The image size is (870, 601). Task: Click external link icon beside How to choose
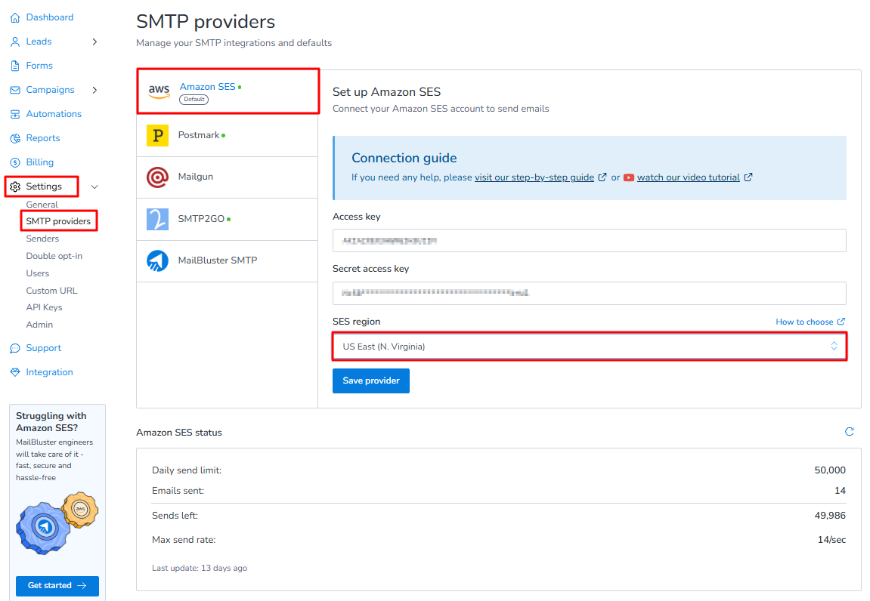click(841, 322)
